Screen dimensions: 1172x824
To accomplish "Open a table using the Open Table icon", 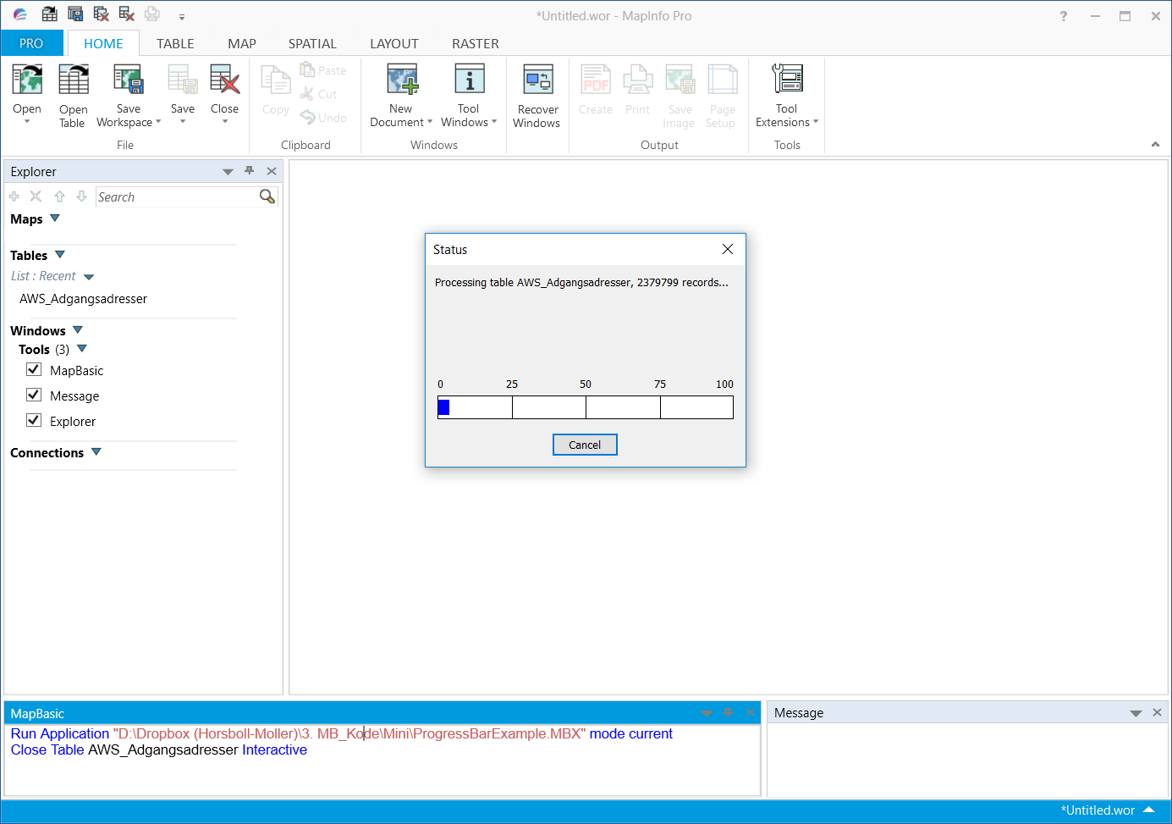I will (73, 93).
